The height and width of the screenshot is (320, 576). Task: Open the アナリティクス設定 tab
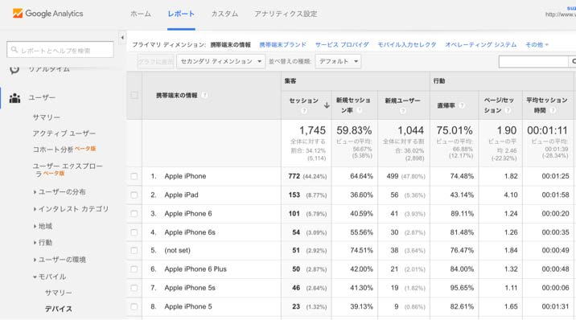pos(286,14)
